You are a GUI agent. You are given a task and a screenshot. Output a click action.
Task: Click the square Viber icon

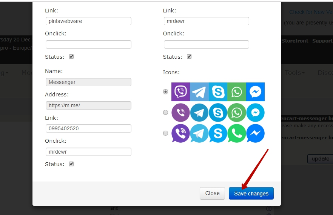coord(180,92)
